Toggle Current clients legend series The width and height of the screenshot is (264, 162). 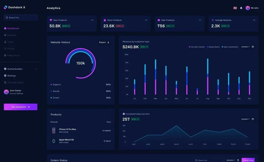pos(197,47)
